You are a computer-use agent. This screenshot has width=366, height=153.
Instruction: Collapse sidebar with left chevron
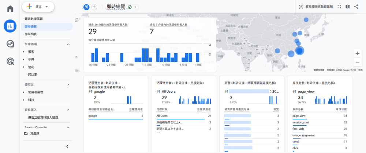[x=67, y=146]
